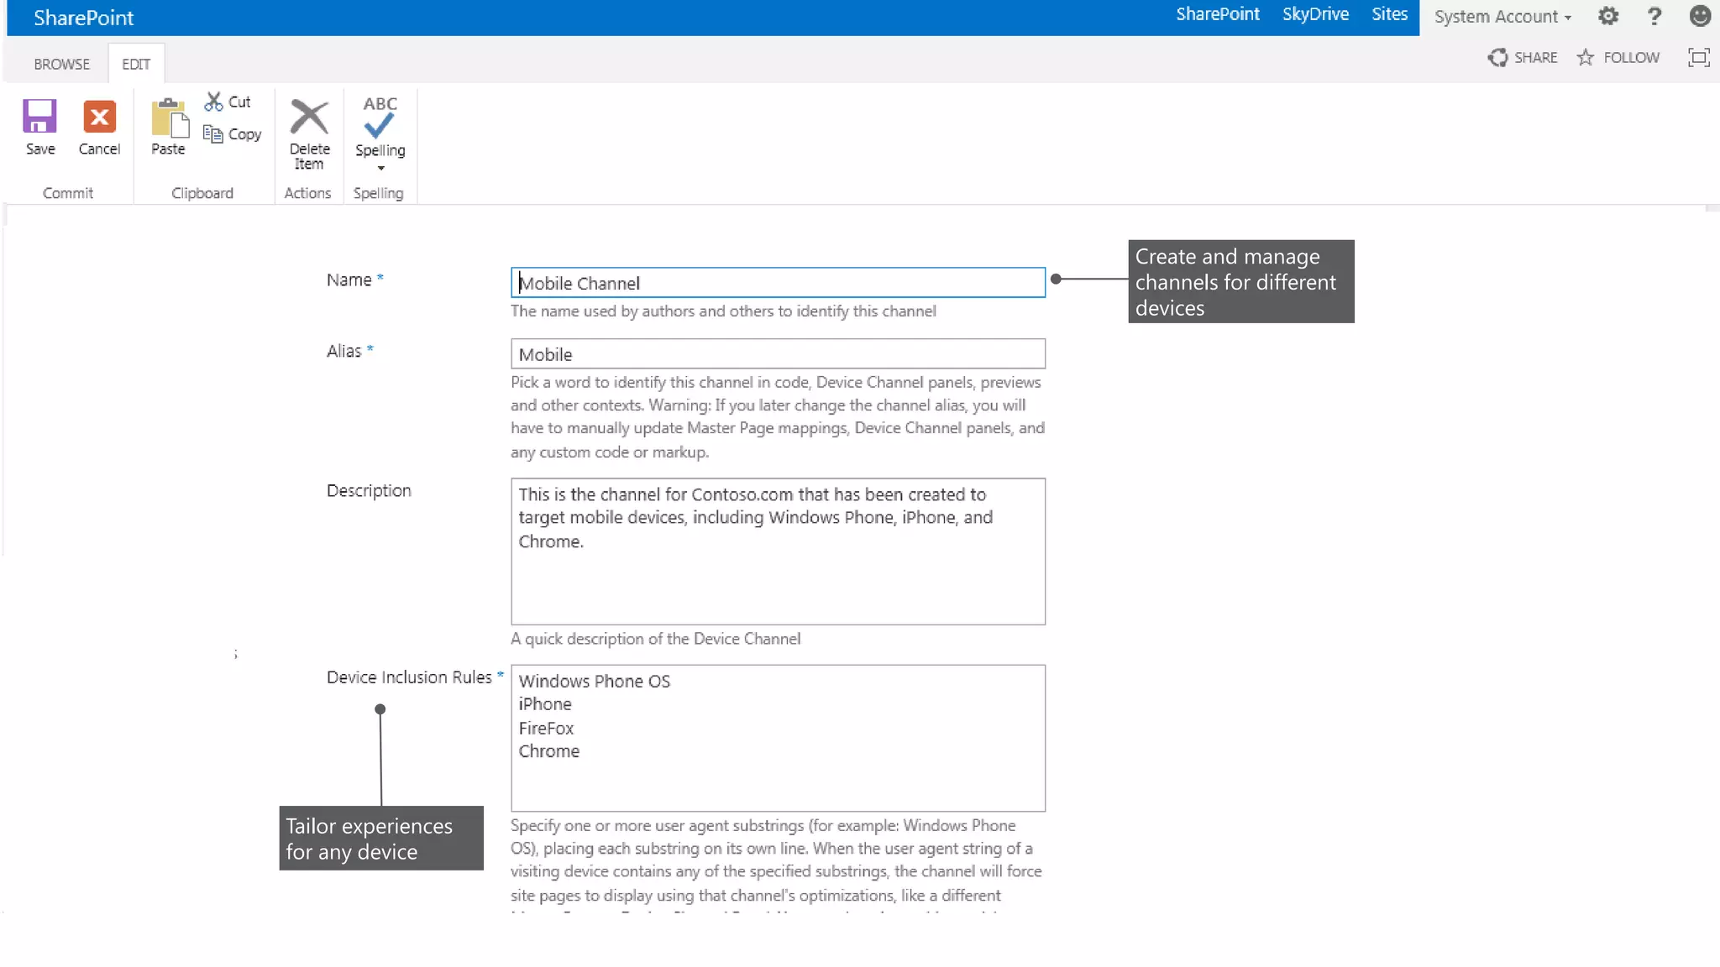Run the Spelling check icon
The width and height of the screenshot is (1720, 967).
[x=380, y=117]
